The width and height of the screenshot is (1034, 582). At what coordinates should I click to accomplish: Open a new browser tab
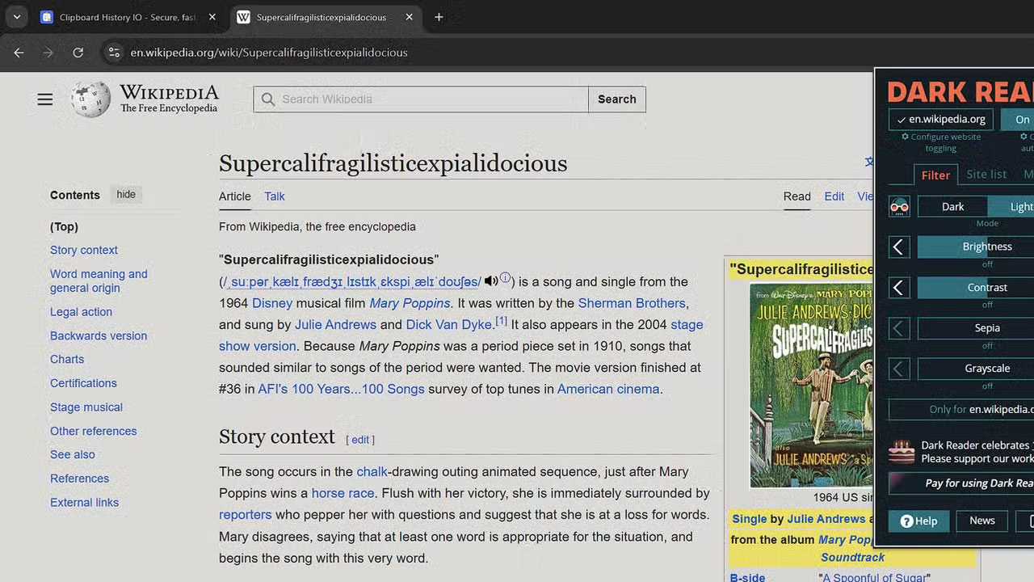point(439,17)
